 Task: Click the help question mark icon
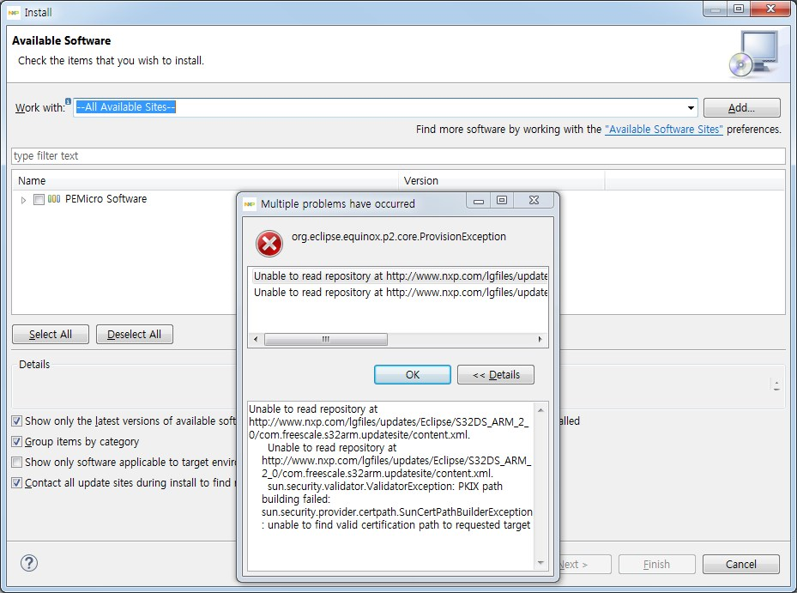[29, 563]
